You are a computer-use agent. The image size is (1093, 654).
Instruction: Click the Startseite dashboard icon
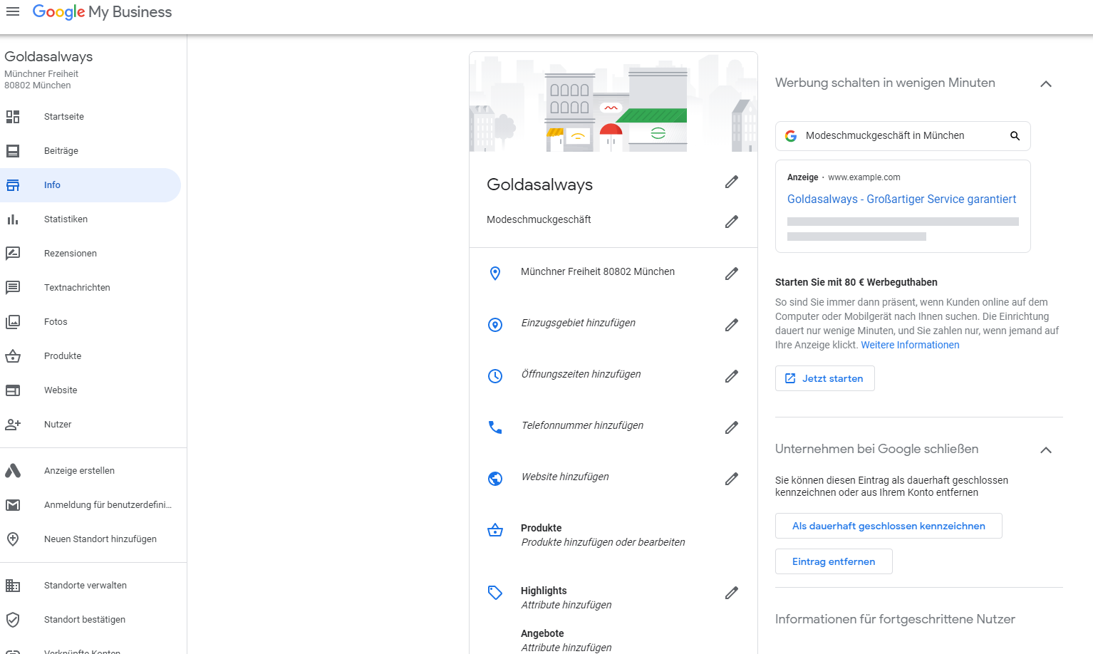13,117
